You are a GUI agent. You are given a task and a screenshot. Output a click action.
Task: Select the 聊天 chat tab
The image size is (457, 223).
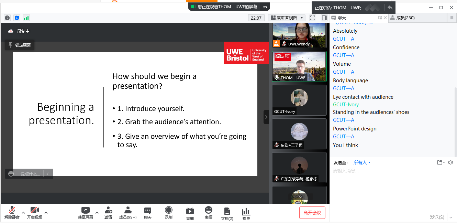coord(342,18)
